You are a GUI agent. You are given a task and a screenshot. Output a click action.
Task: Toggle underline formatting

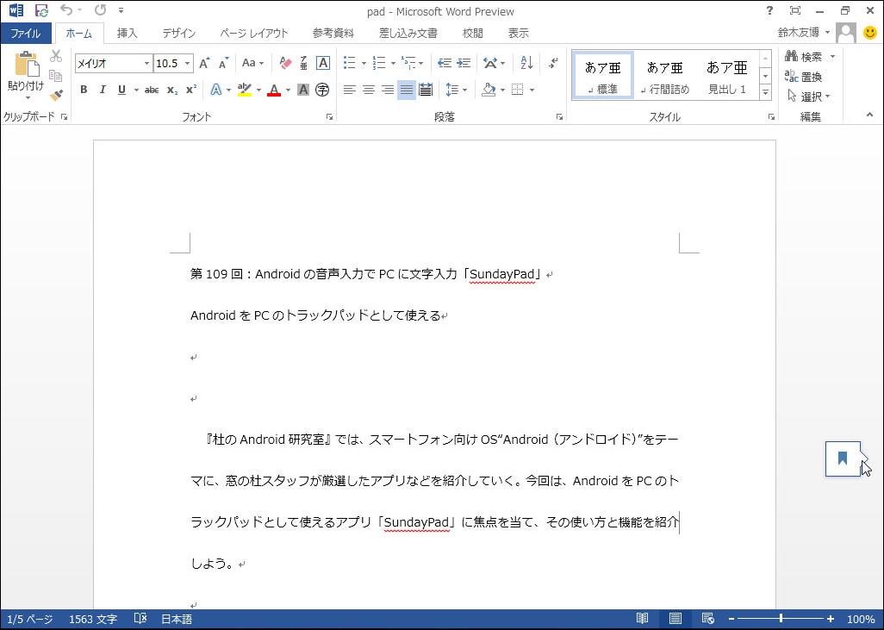pyautogui.click(x=122, y=90)
